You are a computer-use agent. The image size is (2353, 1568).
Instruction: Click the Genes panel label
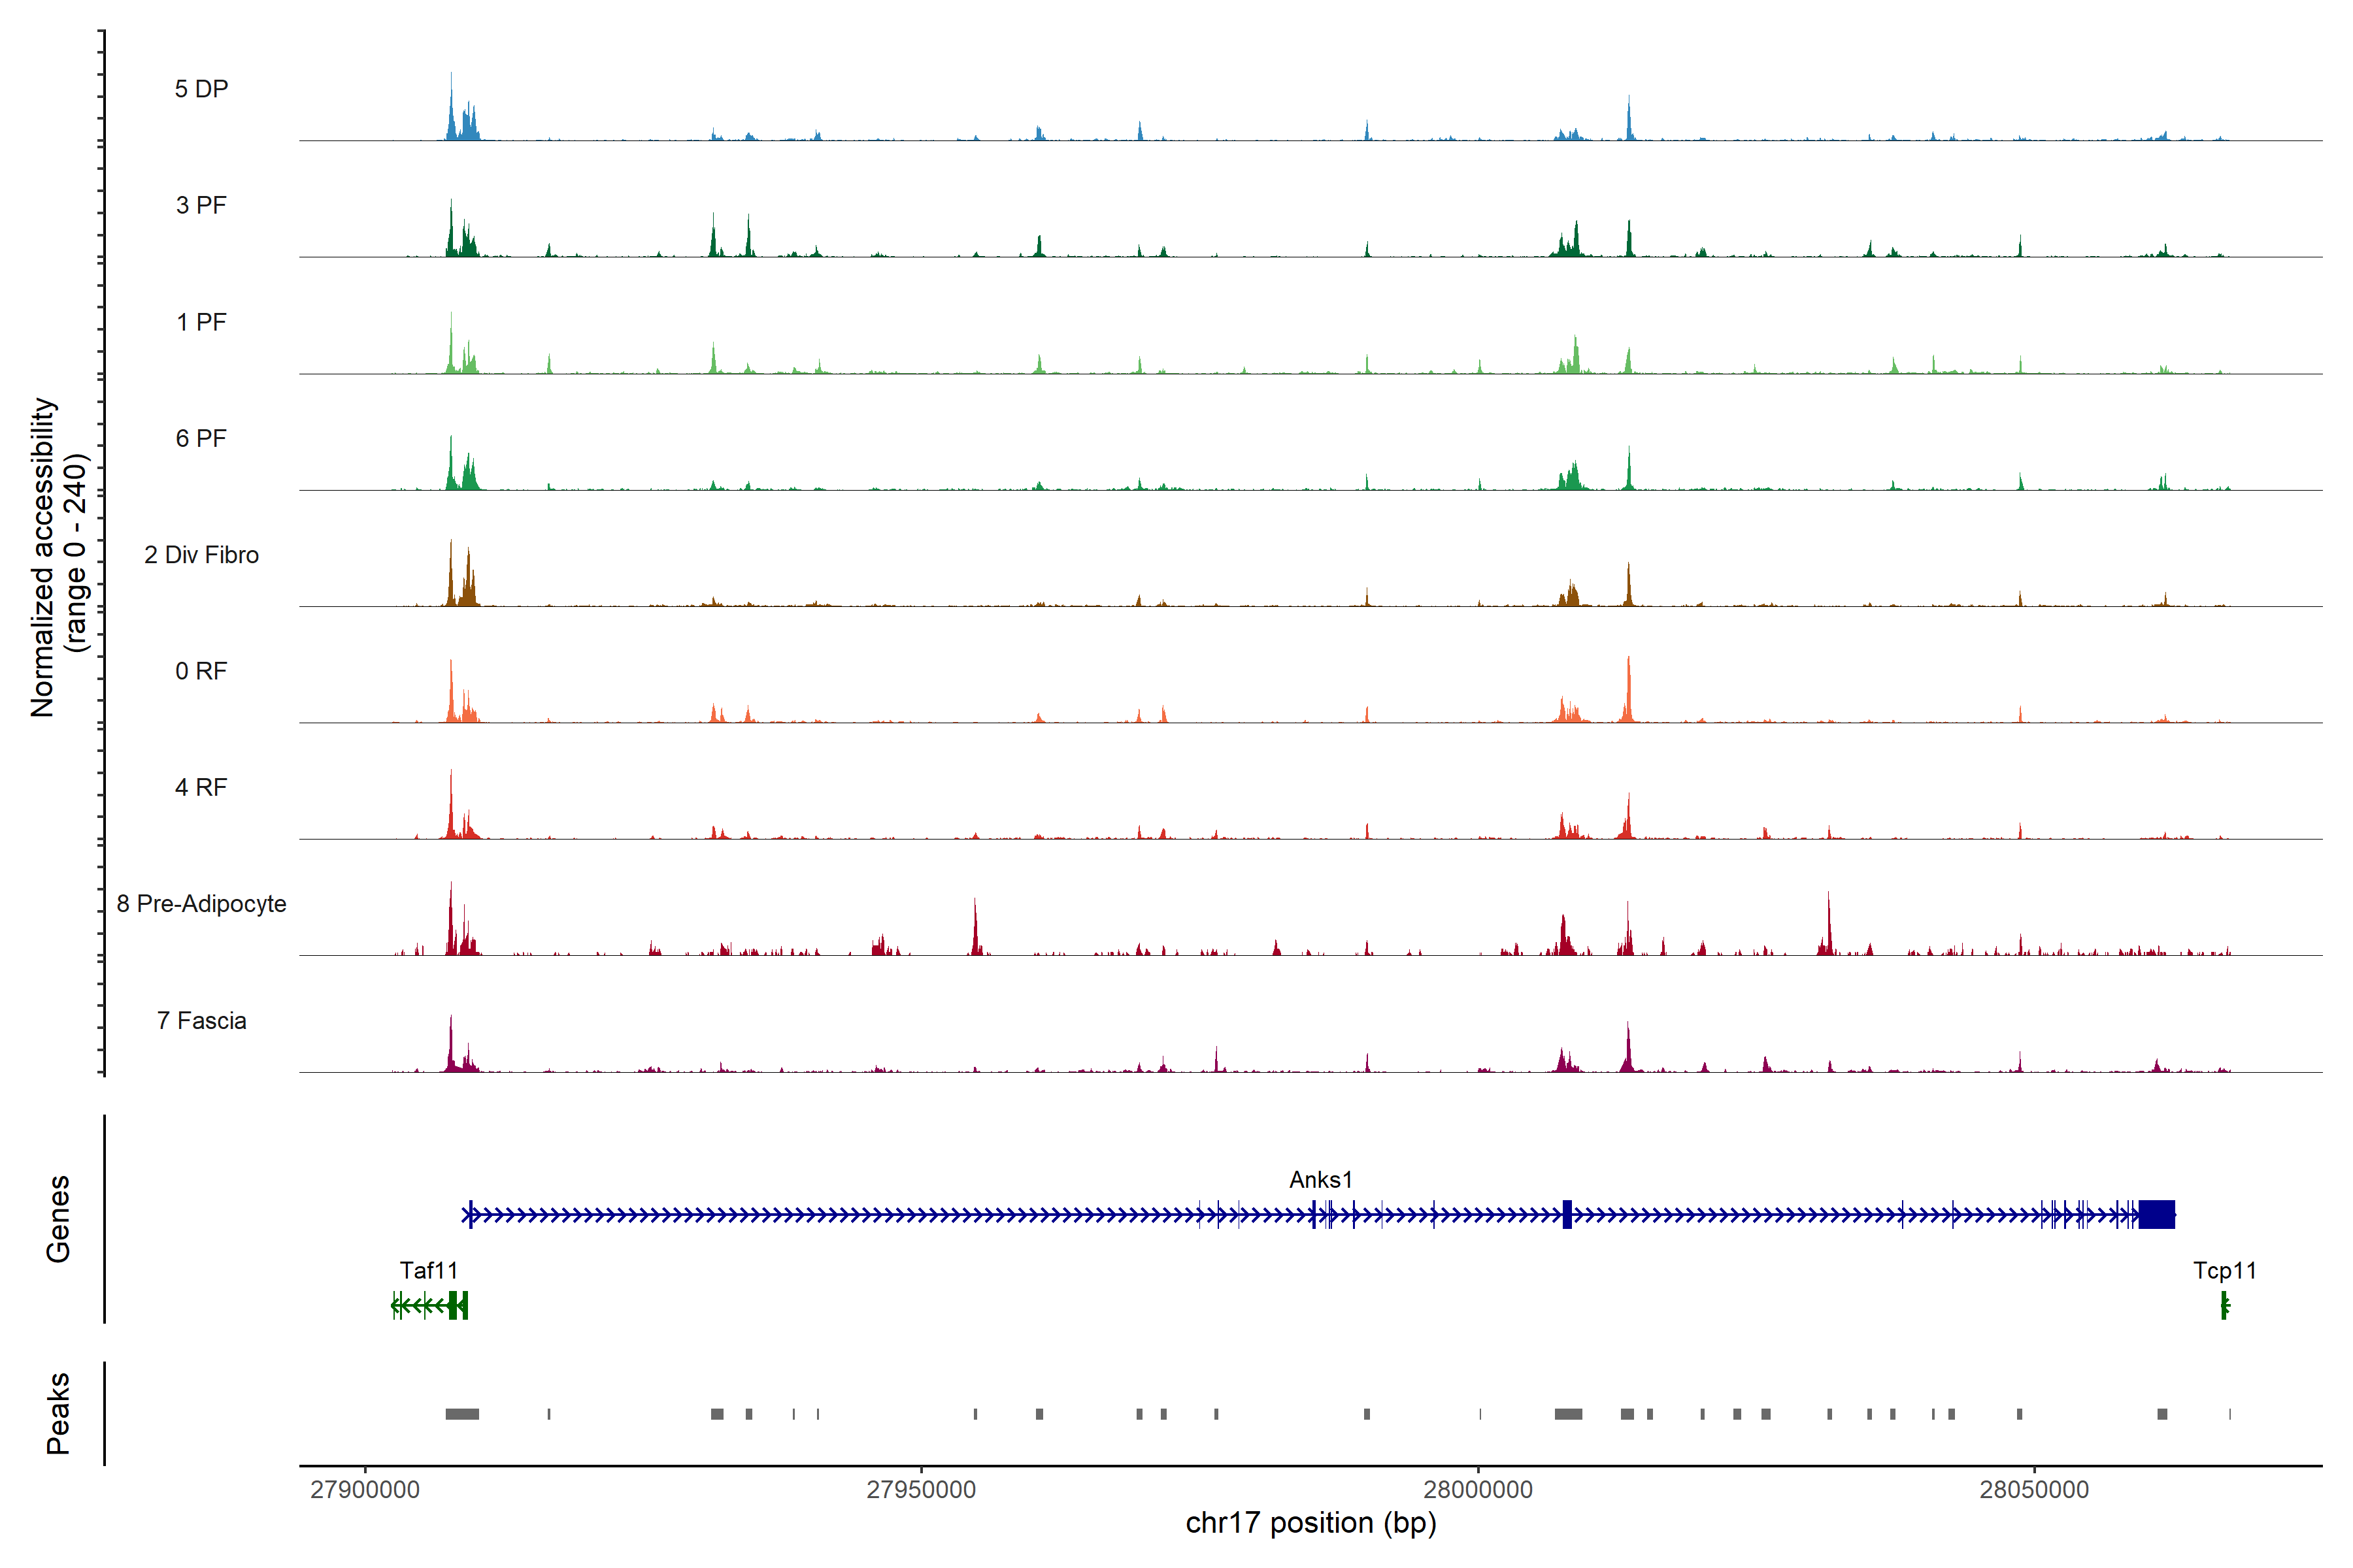click(x=58, y=1218)
